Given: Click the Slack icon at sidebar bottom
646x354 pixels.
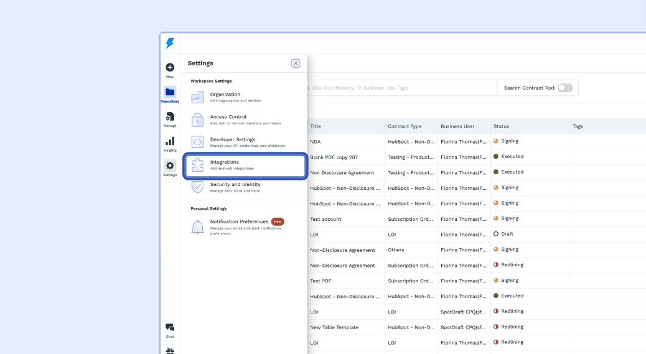Looking at the screenshot, I should 170,350.
